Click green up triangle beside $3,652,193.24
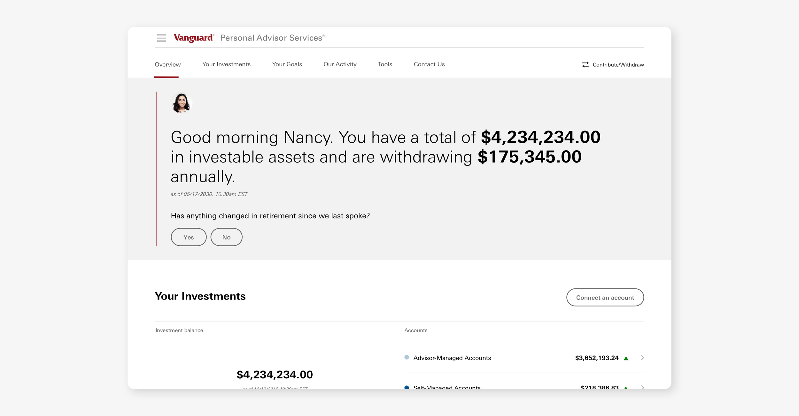Viewport: 799px width, 416px height. pos(626,358)
